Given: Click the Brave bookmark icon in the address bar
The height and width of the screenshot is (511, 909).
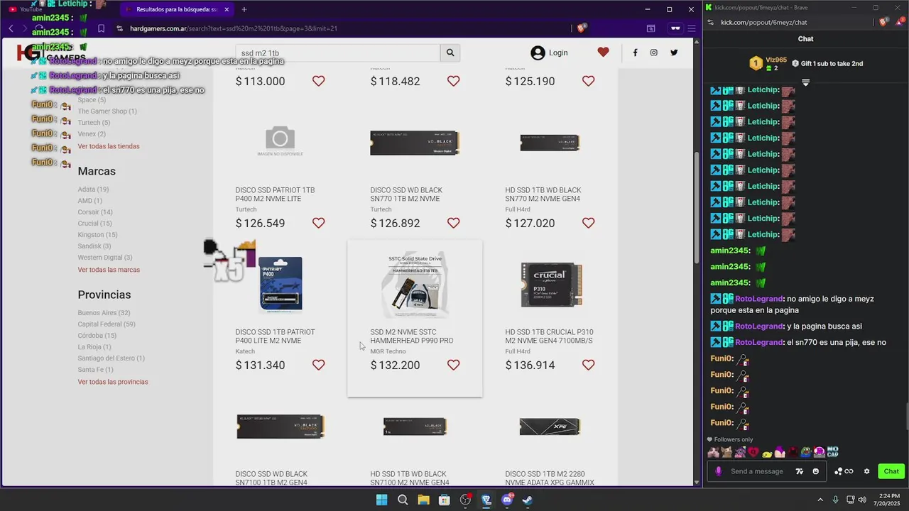Looking at the screenshot, I should coord(101,28).
